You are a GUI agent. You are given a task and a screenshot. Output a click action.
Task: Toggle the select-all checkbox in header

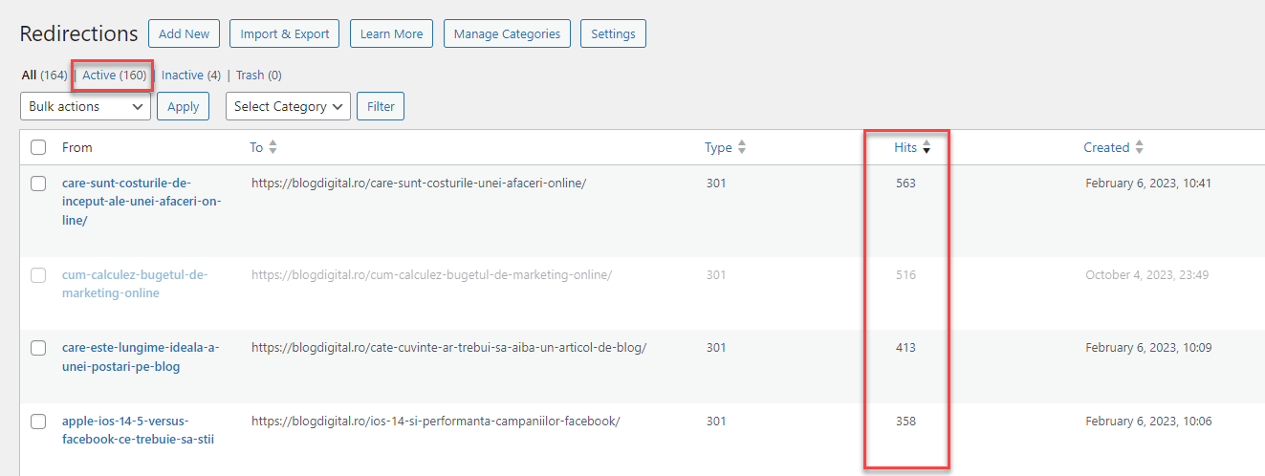pyautogui.click(x=38, y=147)
